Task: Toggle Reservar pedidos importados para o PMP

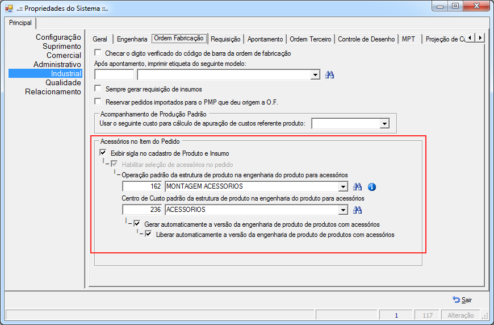Action: (98, 102)
